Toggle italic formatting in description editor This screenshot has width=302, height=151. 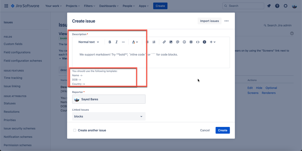(x=116, y=42)
